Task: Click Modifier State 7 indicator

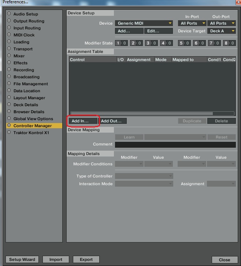Action: point(214,43)
